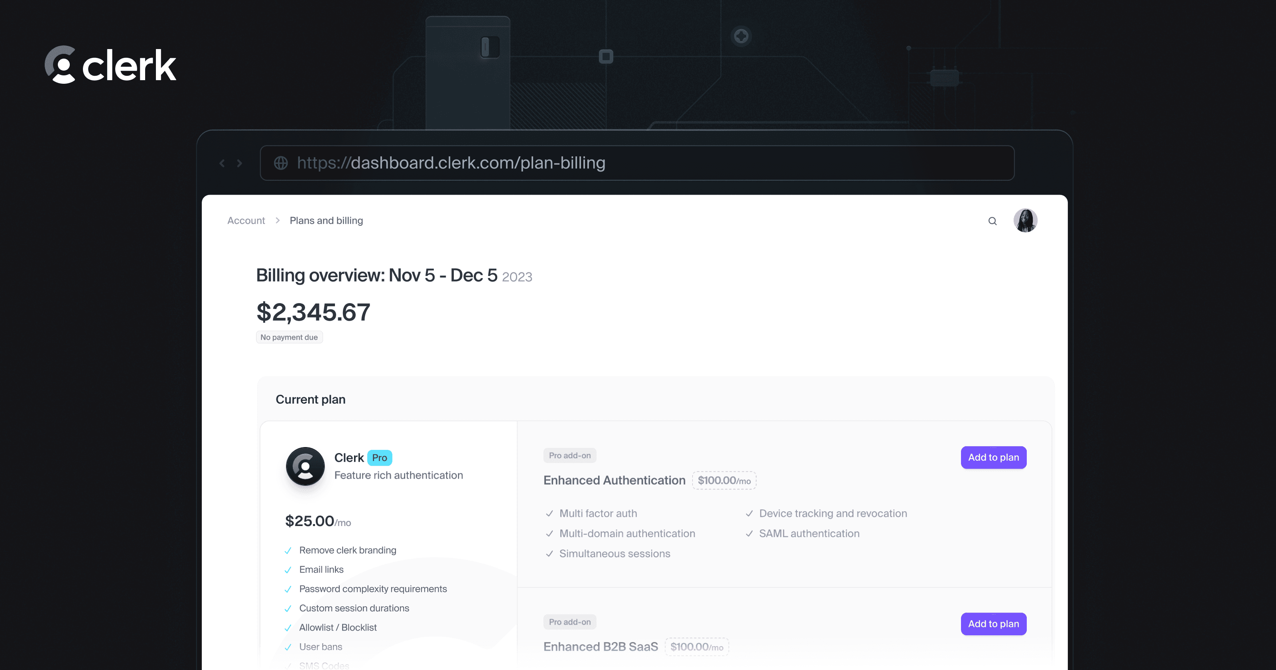1276x670 pixels.
Task: Click the globe icon in address bar
Action: click(x=281, y=163)
